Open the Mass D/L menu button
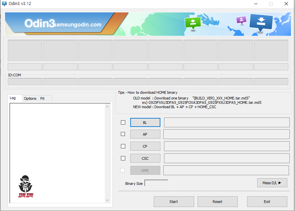Viewport: 295px width, 211px height. [x=272, y=183]
